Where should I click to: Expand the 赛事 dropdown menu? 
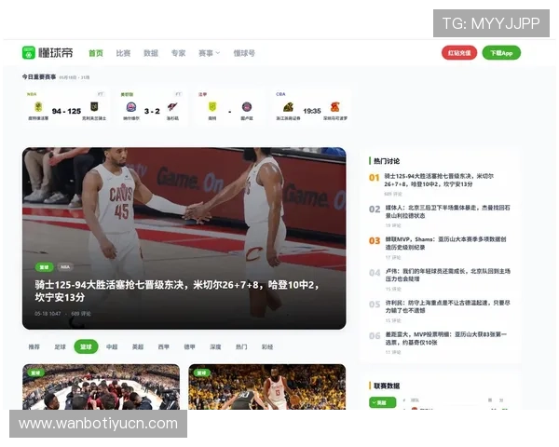pos(209,53)
